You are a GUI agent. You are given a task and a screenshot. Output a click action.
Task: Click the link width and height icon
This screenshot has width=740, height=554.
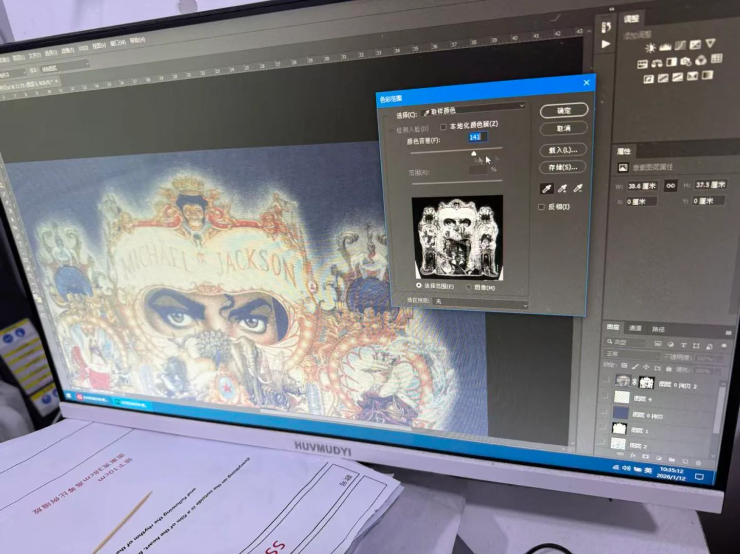[670, 186]
